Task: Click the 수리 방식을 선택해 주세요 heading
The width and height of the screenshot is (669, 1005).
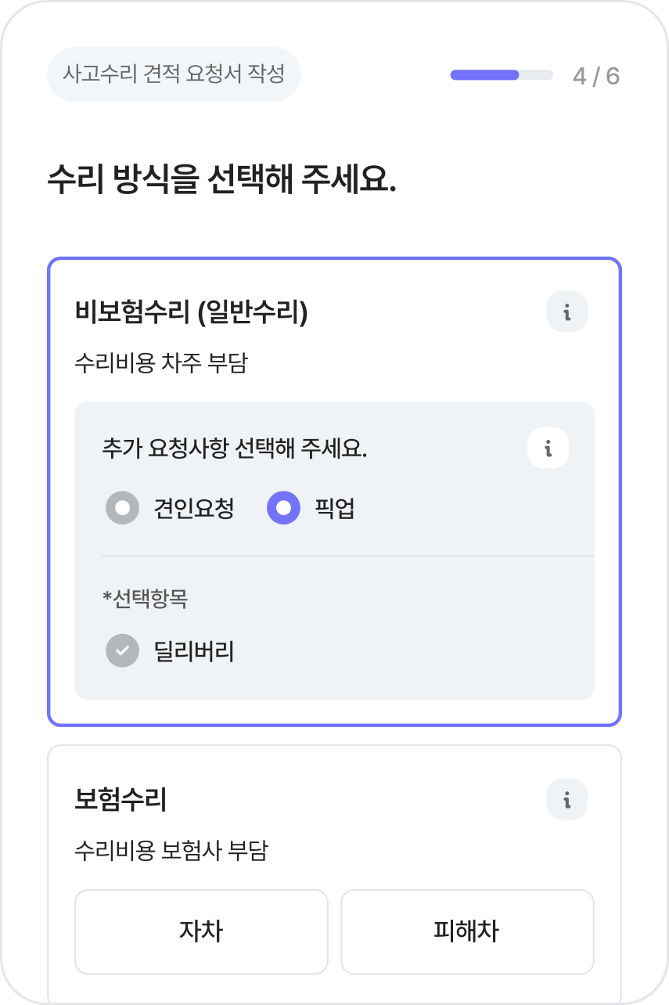Action: (x=222, y=179)
